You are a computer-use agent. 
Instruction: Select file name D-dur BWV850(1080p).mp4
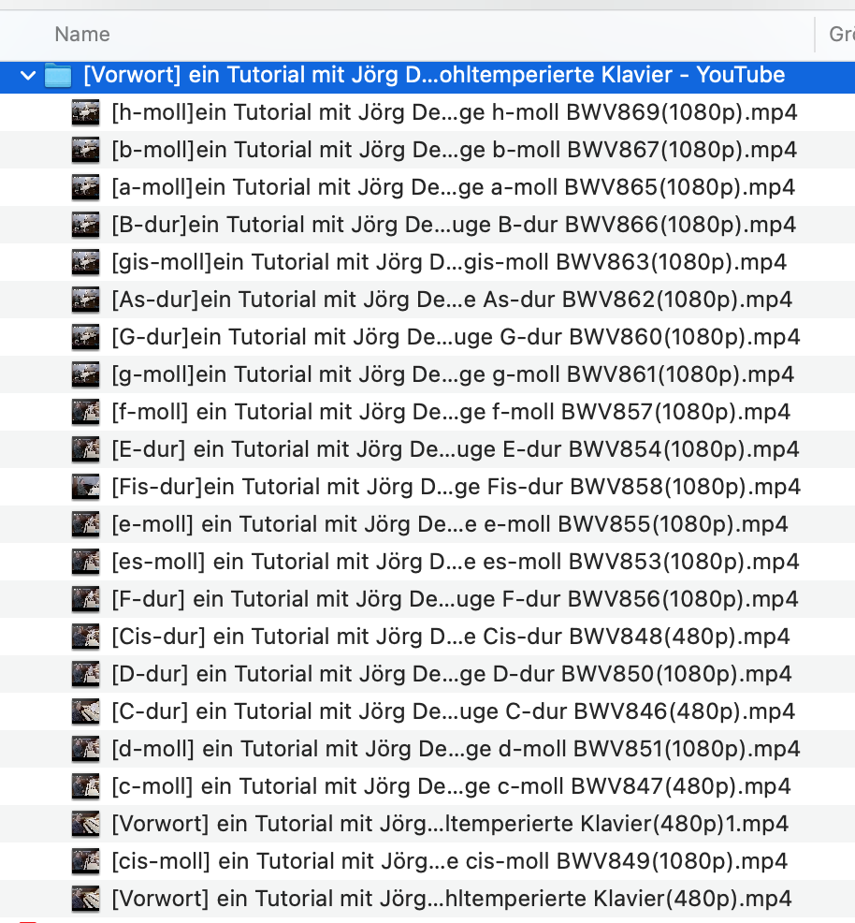point(452,674)
